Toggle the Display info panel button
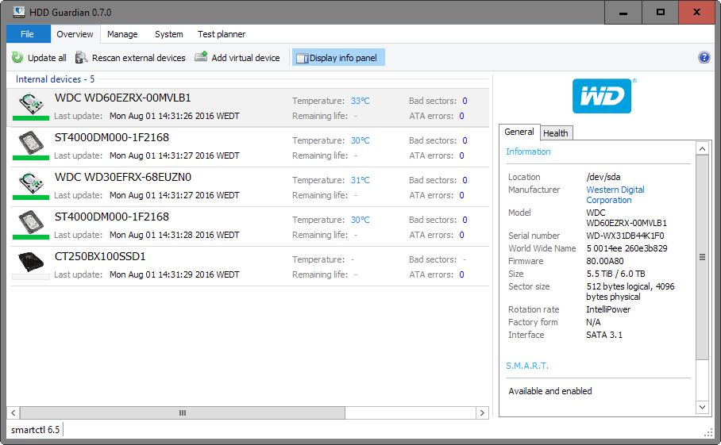Image resolution: width=721 pixels, height=445 pixels. coord(338,57)
